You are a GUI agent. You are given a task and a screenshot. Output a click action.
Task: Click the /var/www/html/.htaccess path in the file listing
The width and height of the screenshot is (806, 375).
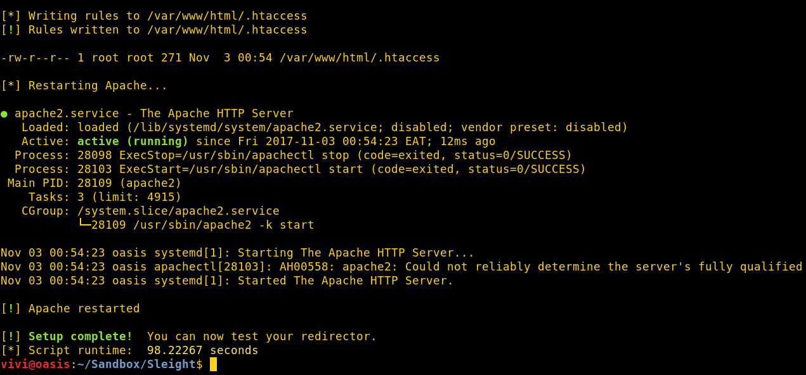click(x=360, y=58)
